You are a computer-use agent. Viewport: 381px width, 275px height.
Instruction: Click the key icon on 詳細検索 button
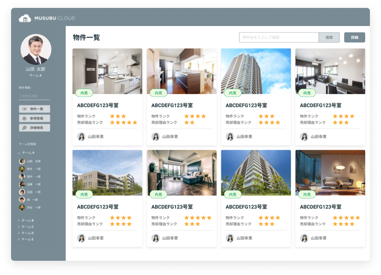point(24,128)
